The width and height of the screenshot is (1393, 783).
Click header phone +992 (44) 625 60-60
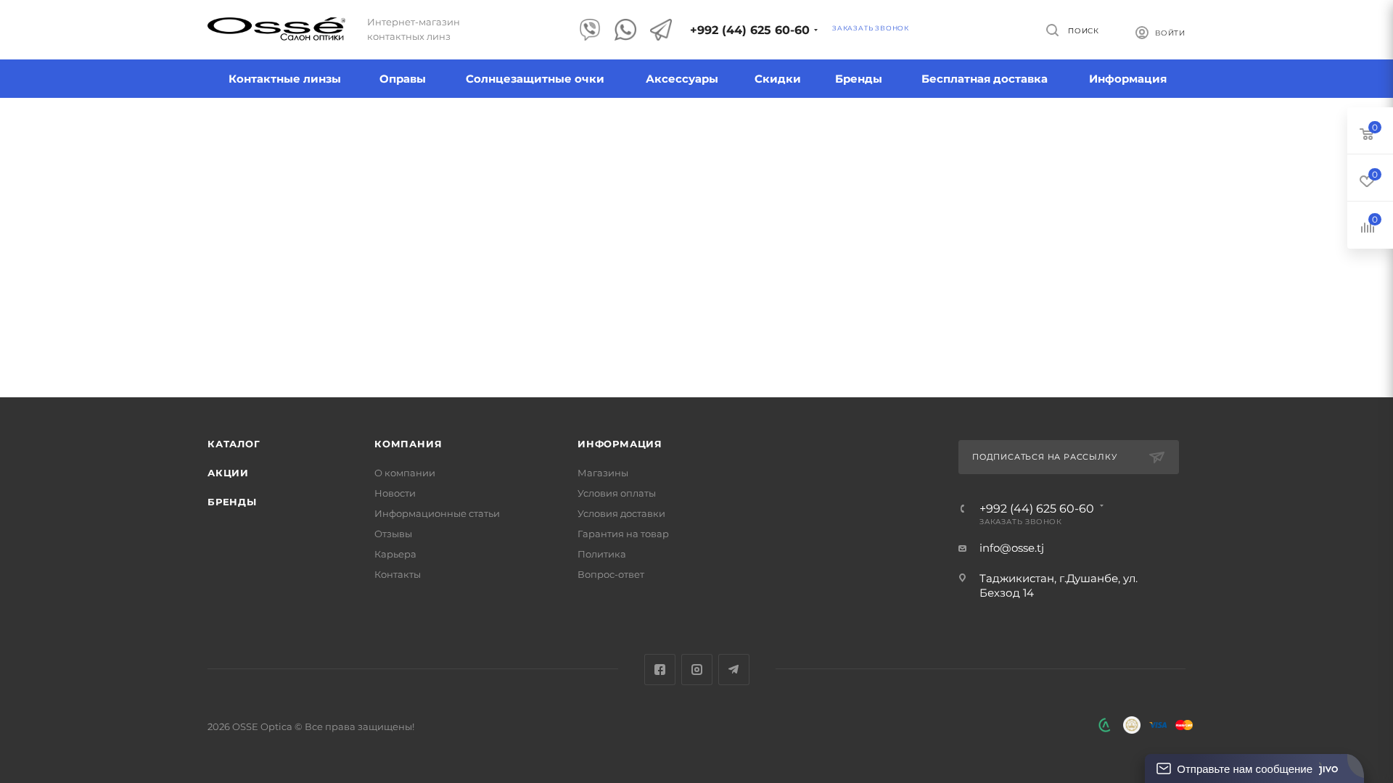pos(749,30)
